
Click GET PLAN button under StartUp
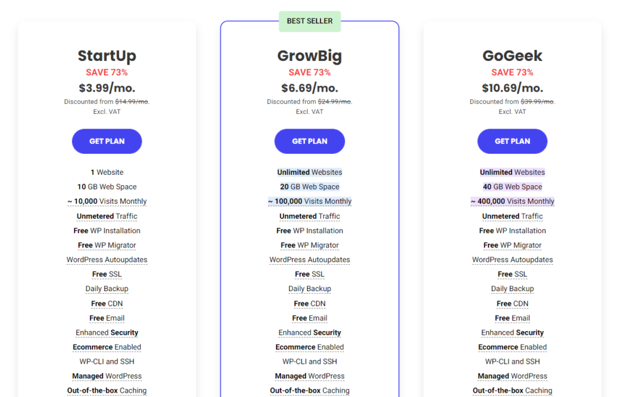point(107,141)
